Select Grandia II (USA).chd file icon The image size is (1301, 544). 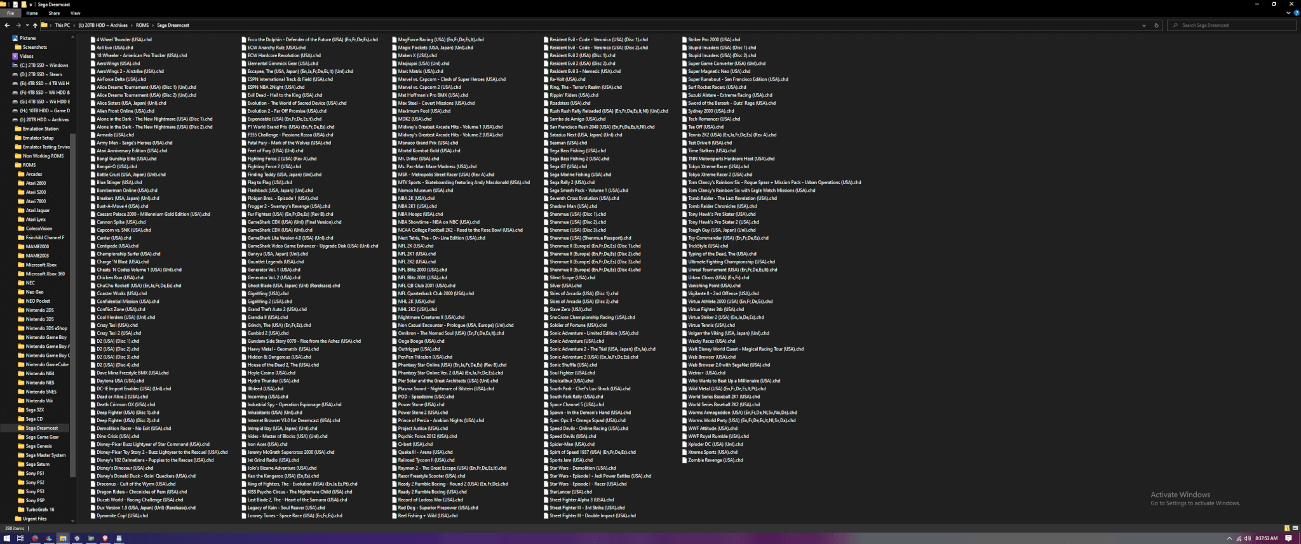point(244,317)
